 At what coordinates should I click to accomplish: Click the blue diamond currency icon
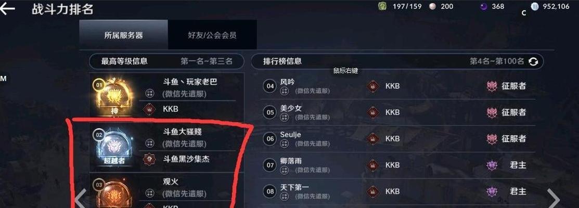tap(535, 7)
